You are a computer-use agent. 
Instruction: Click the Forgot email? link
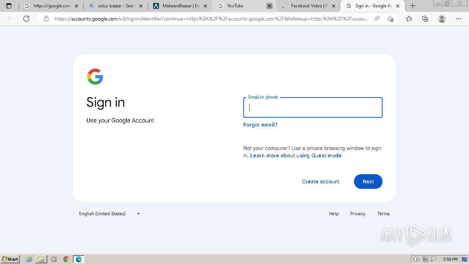[260, 125]
